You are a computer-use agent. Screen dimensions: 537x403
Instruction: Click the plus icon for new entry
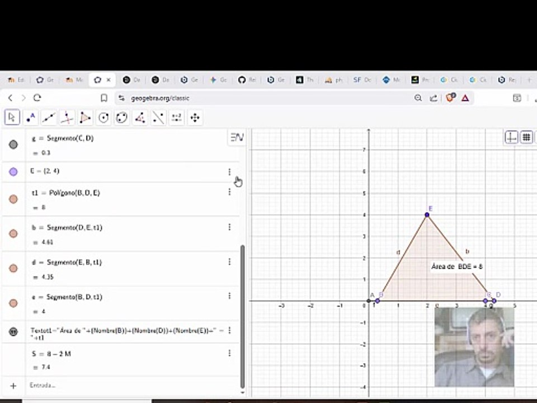point(13,386)
